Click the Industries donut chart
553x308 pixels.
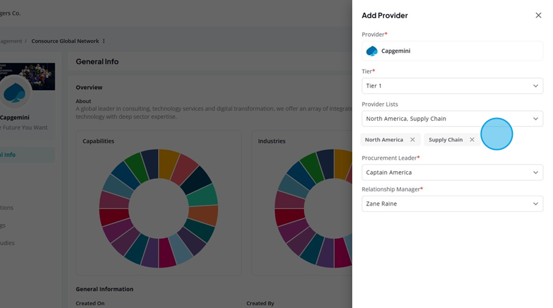click(x=313, y=209)
